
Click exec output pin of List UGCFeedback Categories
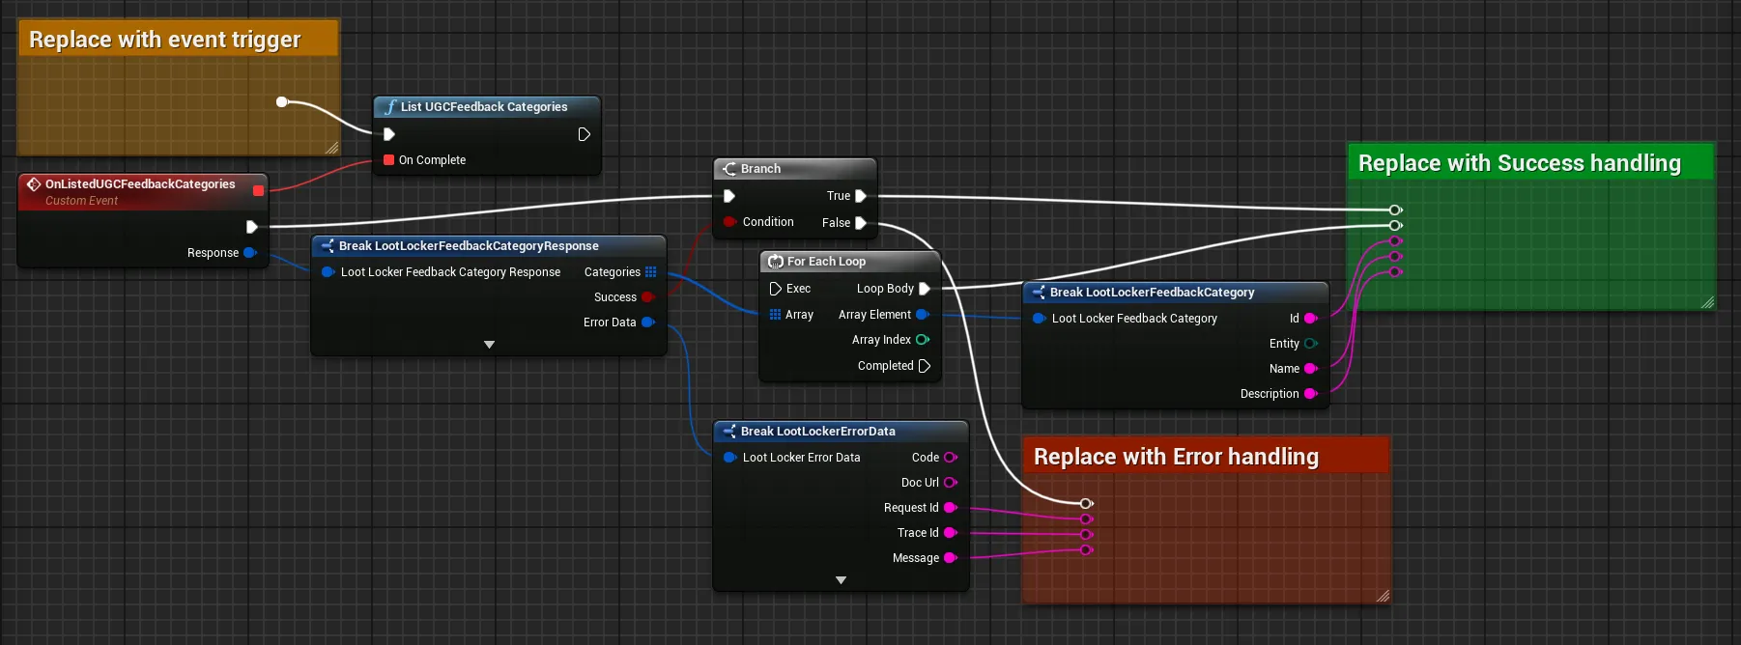[584, 134]
